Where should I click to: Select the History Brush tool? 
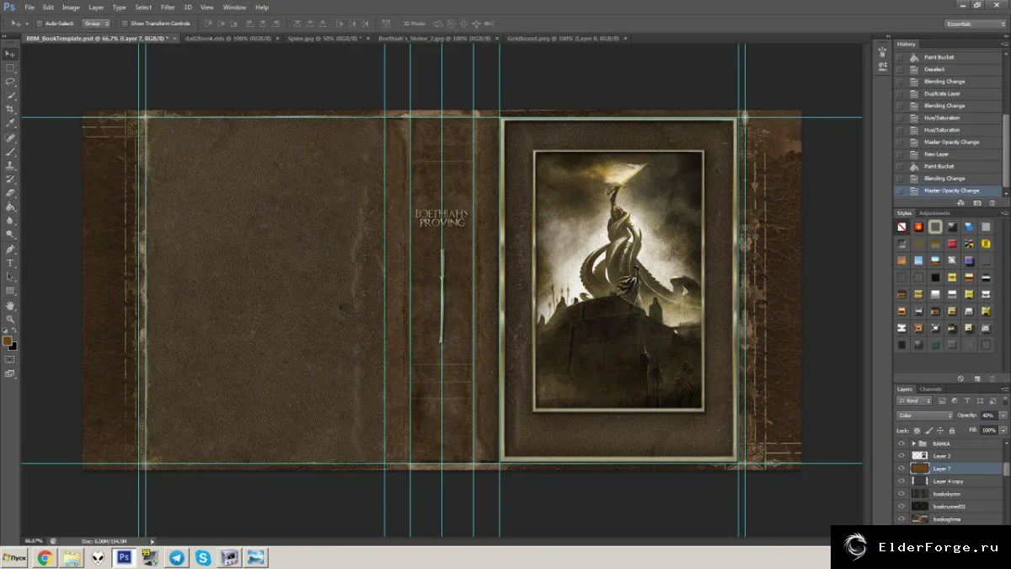tap(10, 180)
